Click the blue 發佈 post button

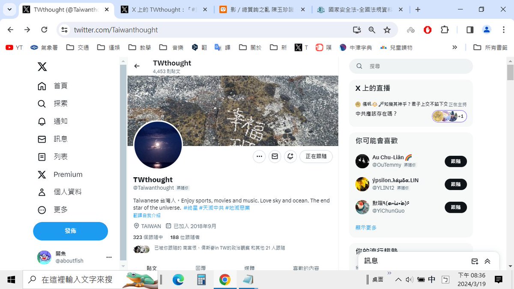pos(70,231)
